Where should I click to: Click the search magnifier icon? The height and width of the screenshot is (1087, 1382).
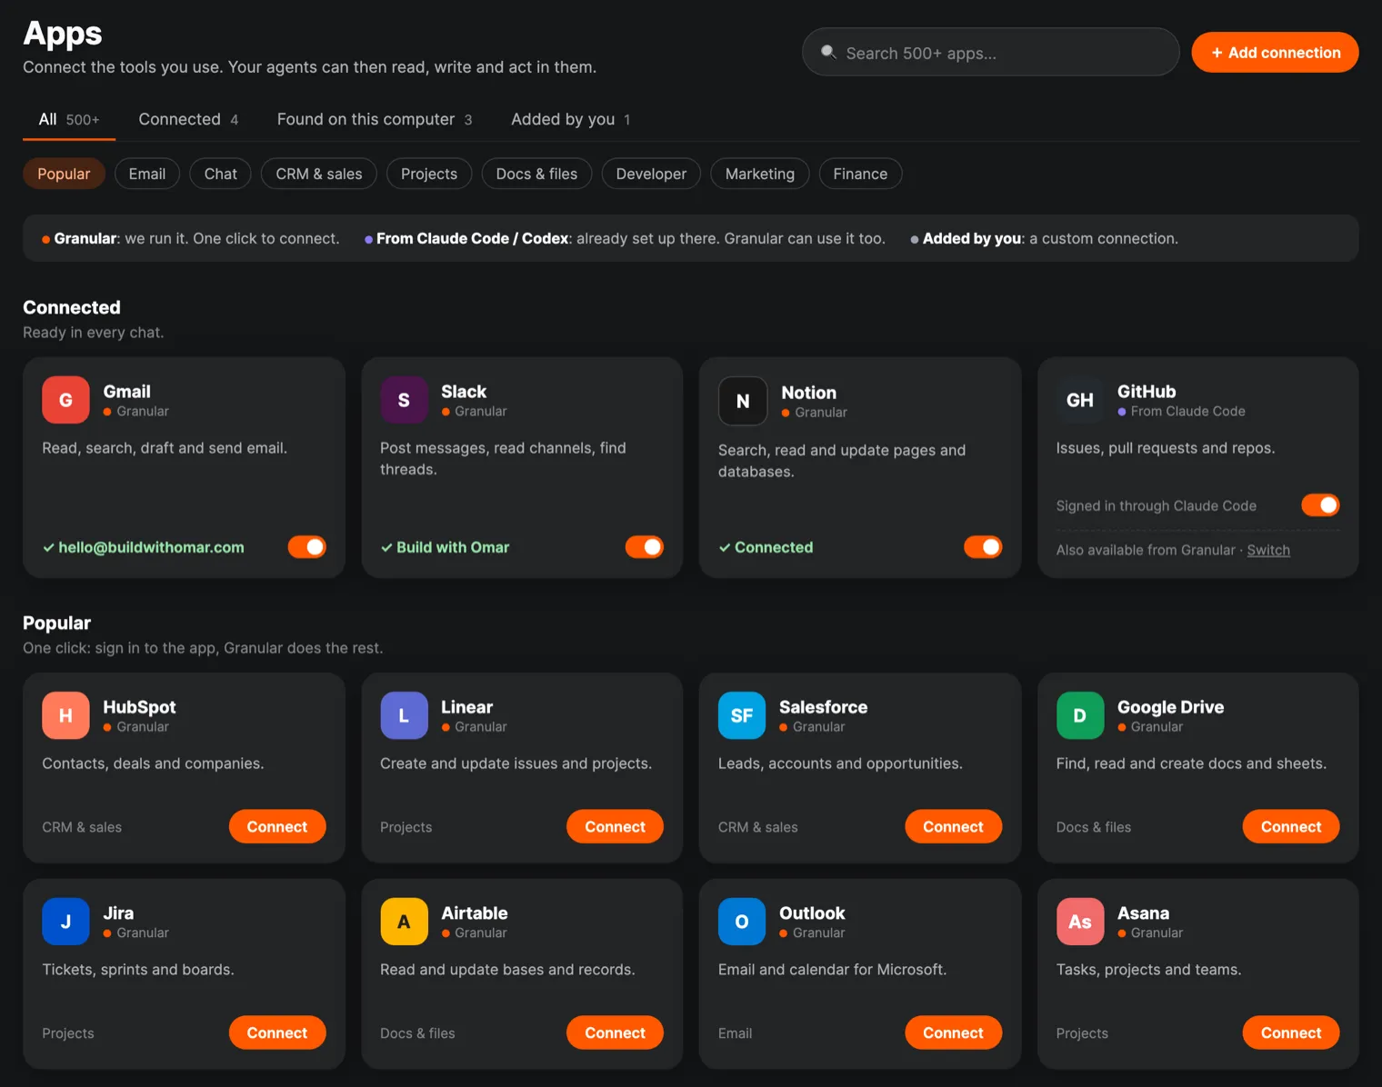tap(828, 52)
